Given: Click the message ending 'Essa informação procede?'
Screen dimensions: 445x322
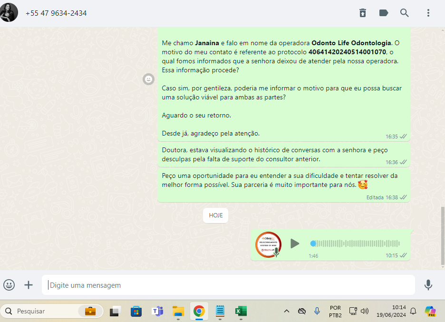Looking at the screenshot, I should [283, 85].
